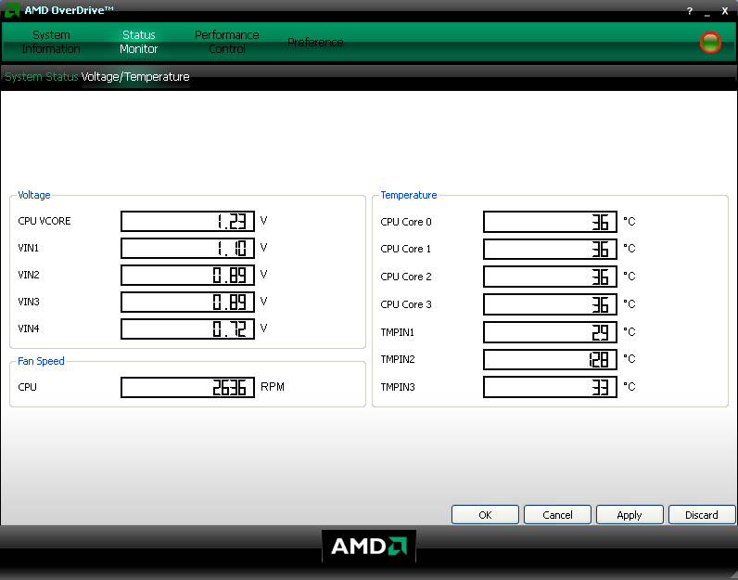Open the Status Monitor menu

138,42
